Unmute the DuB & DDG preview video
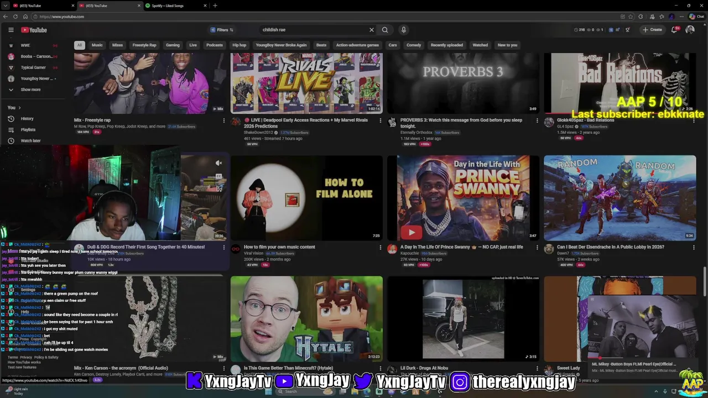Viewport: 708px width, 398px height. click(219, 163)
